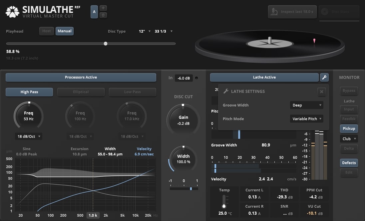Click the playhead position slider handle
This screenshot has width=365, height=221.
106,44
